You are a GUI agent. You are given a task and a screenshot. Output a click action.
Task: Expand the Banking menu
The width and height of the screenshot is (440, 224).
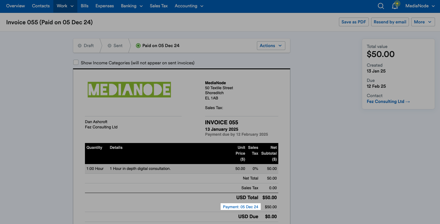click(132, 6)
